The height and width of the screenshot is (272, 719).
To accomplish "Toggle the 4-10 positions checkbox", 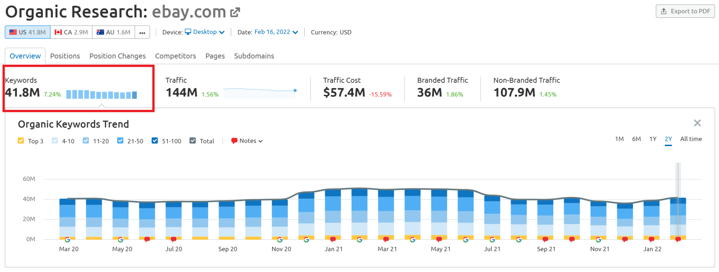I will (x=54, y=141).
